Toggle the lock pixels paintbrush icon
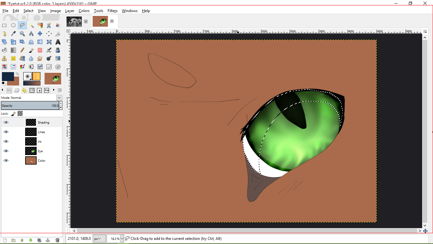The height and width of the screenshot is (244, 433). coord(13,113)
